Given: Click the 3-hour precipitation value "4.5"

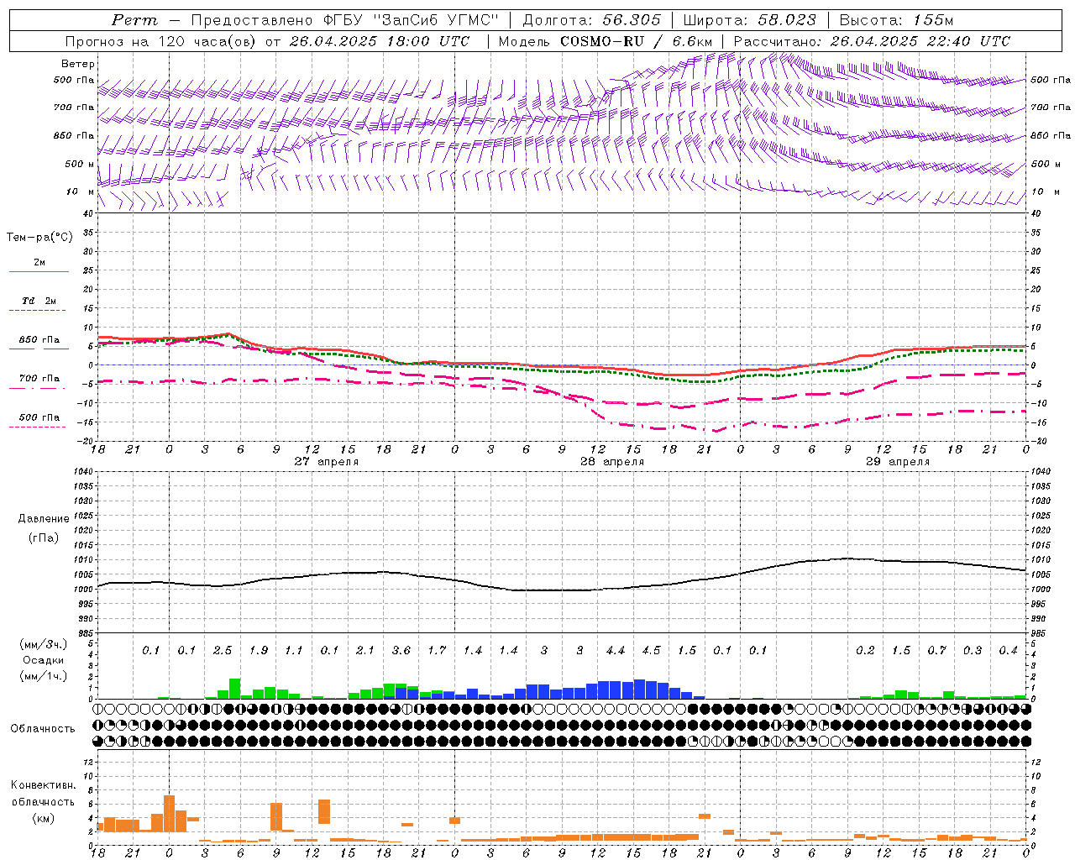Looking at the screenshot, I should [x=651, y=650].
